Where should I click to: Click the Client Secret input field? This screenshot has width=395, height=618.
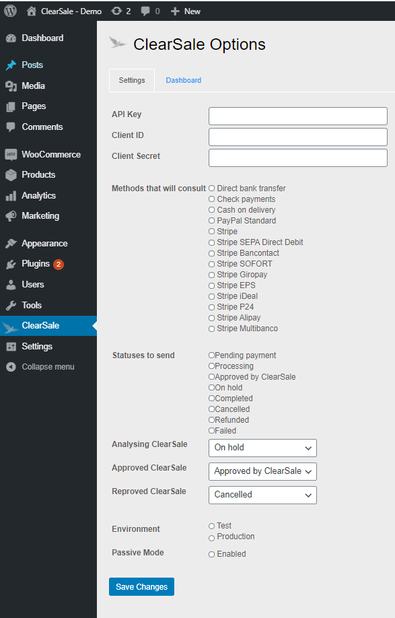point(297,158)
